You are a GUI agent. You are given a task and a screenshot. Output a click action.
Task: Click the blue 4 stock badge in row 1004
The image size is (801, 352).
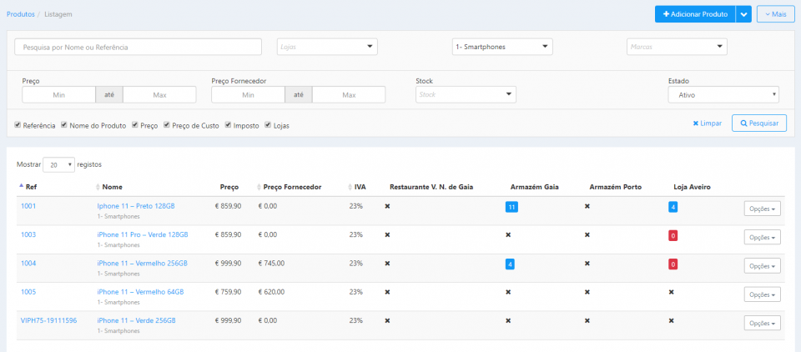pos(509,264)
